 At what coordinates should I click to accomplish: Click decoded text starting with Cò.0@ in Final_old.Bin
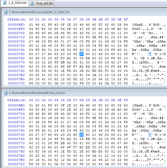[149, 151]
